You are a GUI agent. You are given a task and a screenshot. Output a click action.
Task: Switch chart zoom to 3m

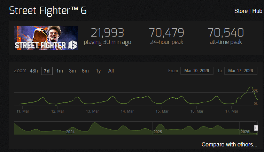[72, 71]
